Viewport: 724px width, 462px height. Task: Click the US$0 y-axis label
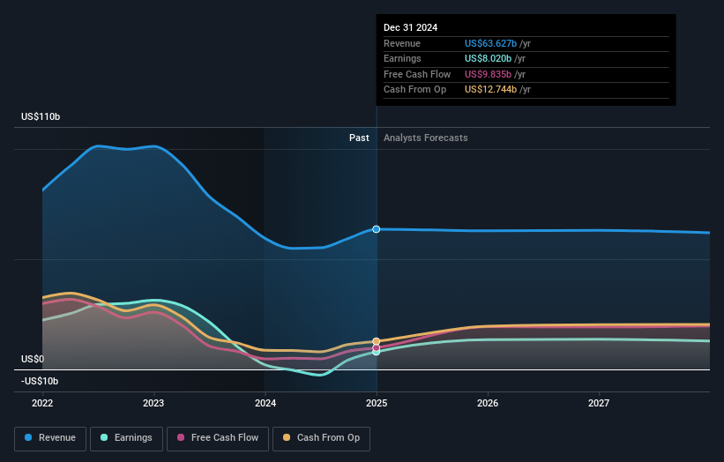click(x=33, y=359)
